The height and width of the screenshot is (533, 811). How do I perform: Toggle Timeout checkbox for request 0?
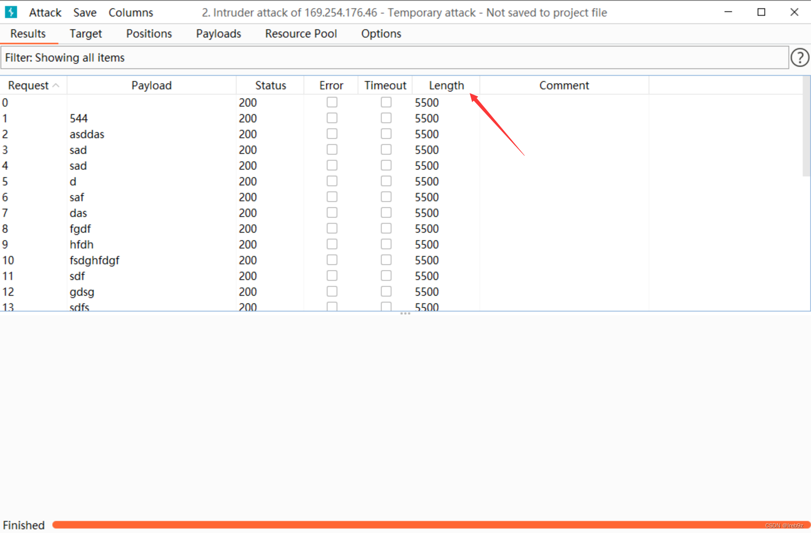[386, 102]
